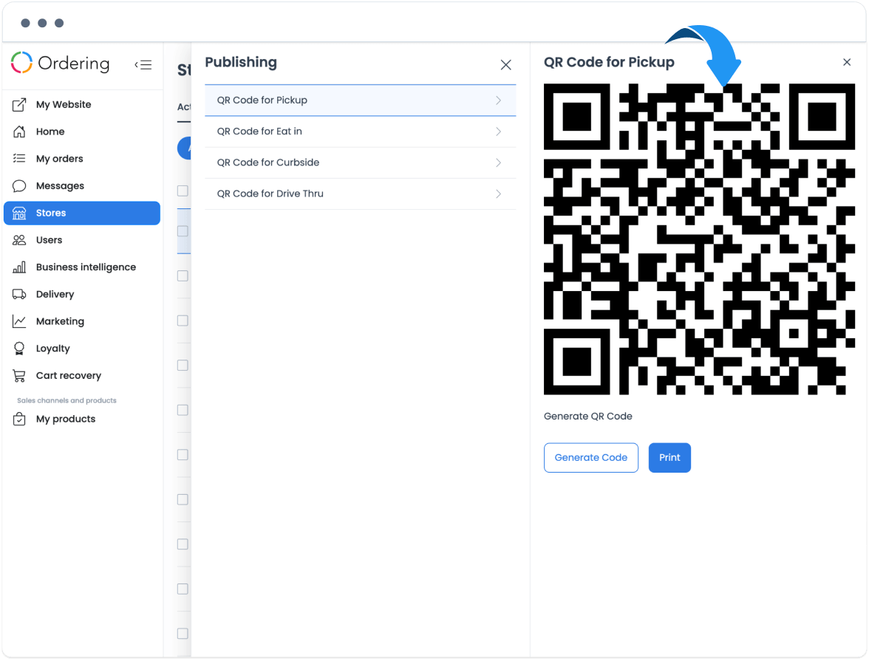Click the Messages chat bubble icon
The height and width of the screenshot is (661, 869).
(19, 185)
